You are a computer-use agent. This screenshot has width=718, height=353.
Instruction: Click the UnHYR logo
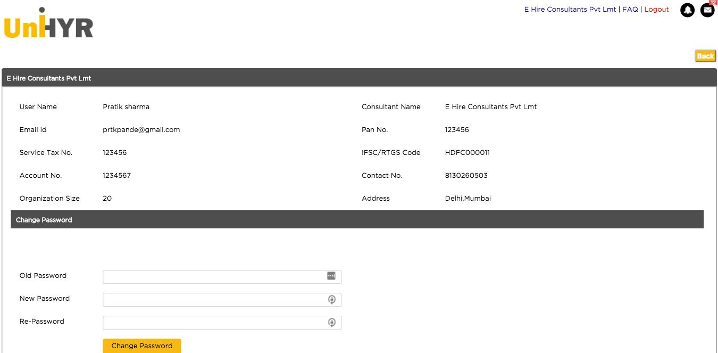(48, 23)
